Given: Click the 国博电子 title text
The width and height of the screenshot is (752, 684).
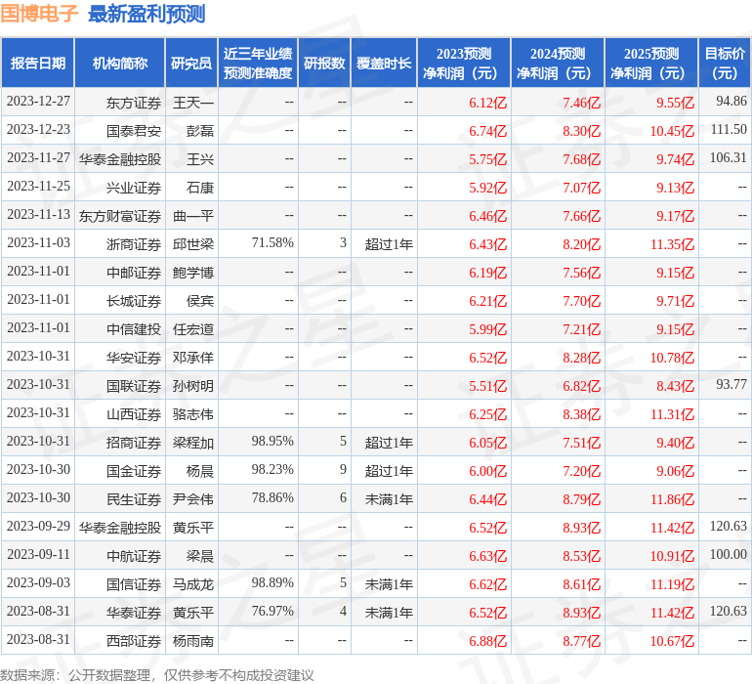Looking at the screenshot, I should pyautogui.click(x=39, y=13).
